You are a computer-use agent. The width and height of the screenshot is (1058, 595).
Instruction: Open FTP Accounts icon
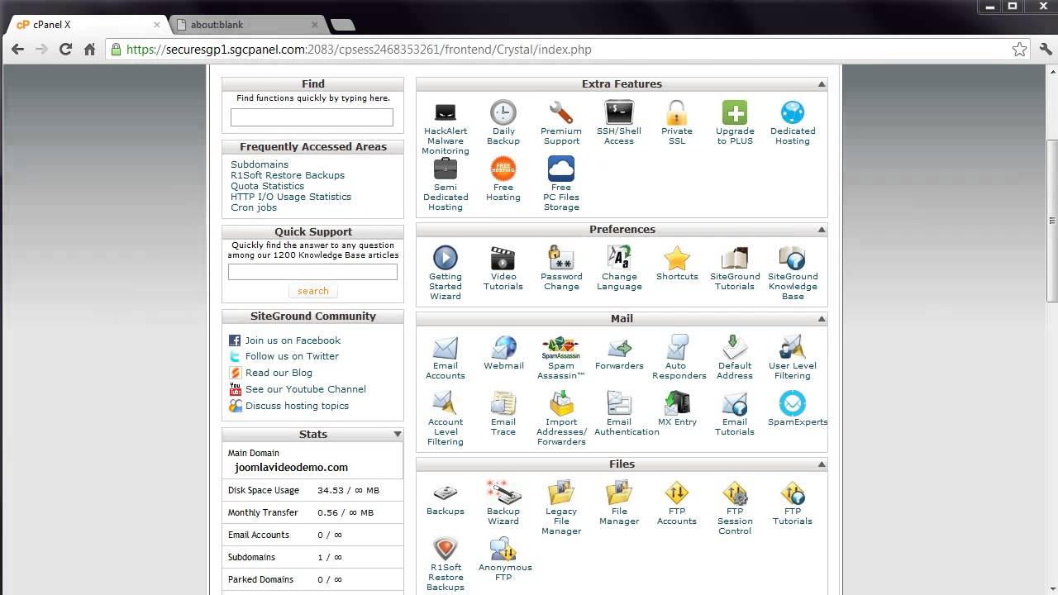tap(677, 493)
